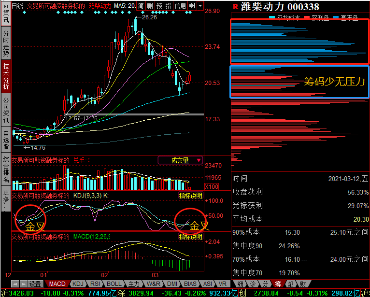The height and width of the screenshot is (297, 370).
Task: Select the VR indicator tab
Action: pyautogui.click(x=222, y=284)
